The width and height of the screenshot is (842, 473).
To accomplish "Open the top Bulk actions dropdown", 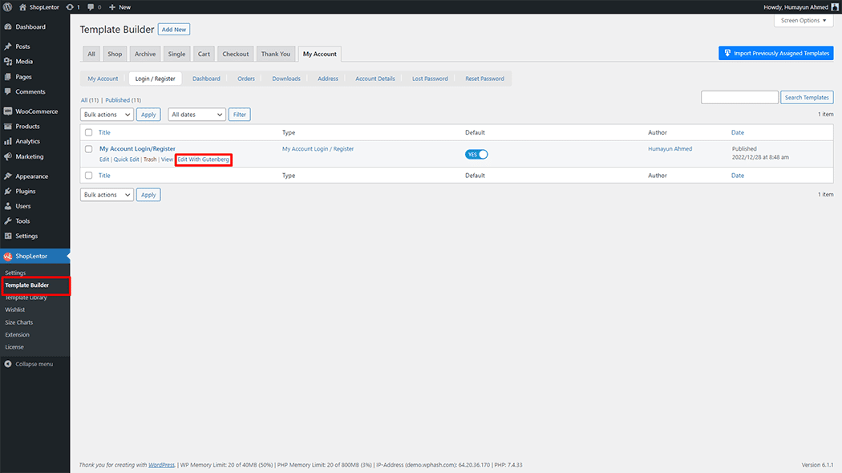I will (x=107, y=115).
